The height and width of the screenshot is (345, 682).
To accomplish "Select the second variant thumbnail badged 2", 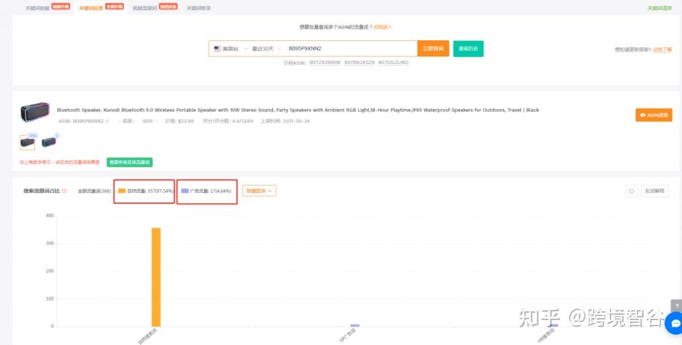I will tap(49, 142).
